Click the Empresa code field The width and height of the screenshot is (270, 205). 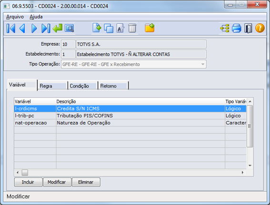pos(68,44)
